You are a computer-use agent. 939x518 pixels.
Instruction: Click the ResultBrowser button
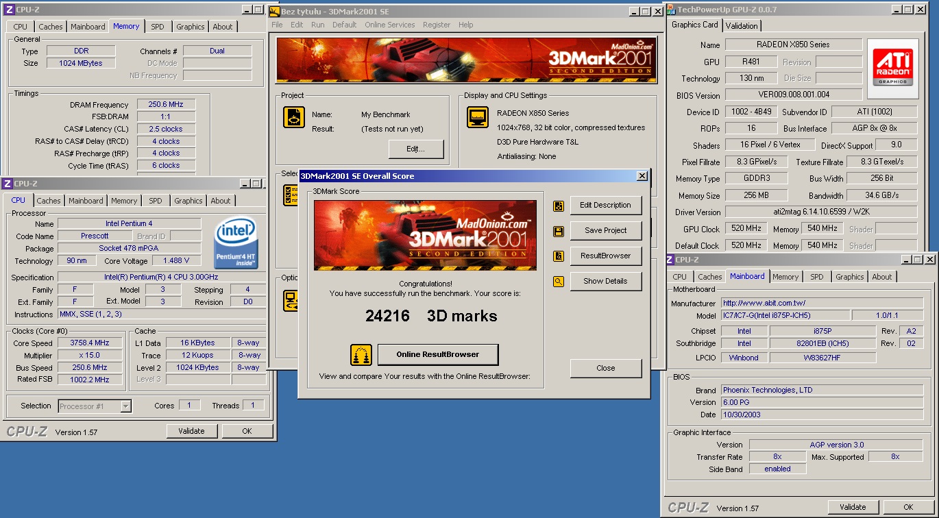point(606,256)
